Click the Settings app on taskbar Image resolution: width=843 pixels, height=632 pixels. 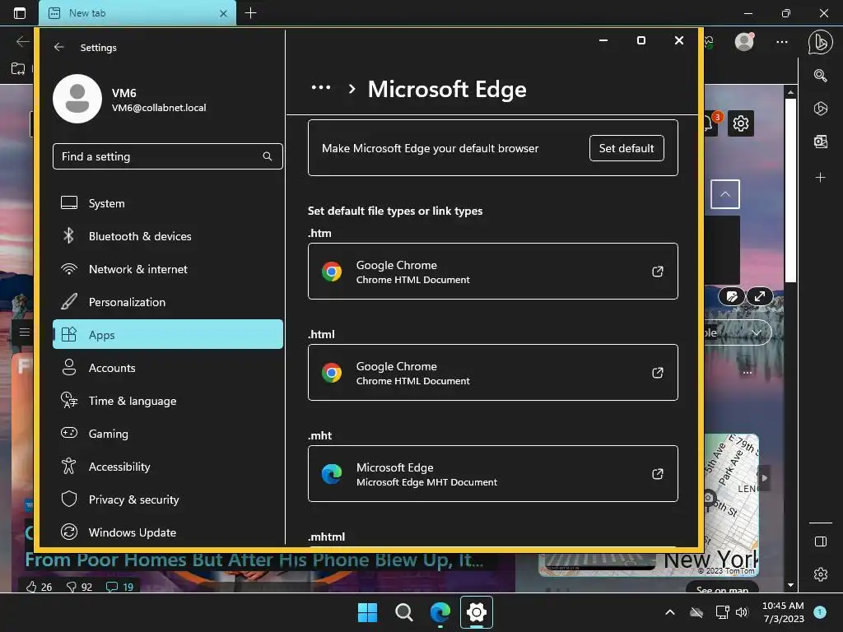pyautogui.click(x=477, y=612)
